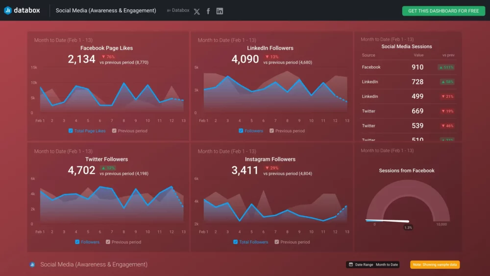Open the Date Range Month to Date selector
490x276 pixels.
[x=387, y=265]
